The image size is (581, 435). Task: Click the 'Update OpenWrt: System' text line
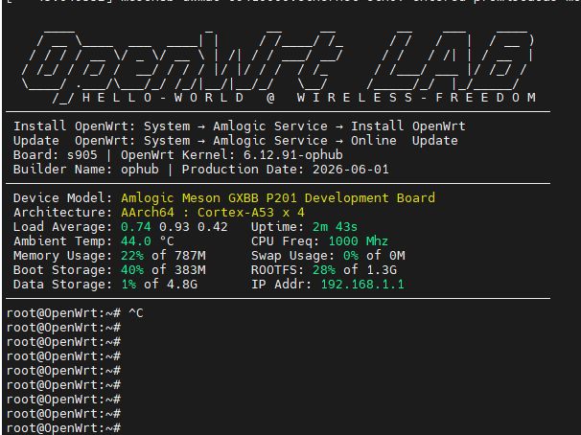(x=236, y=141)
